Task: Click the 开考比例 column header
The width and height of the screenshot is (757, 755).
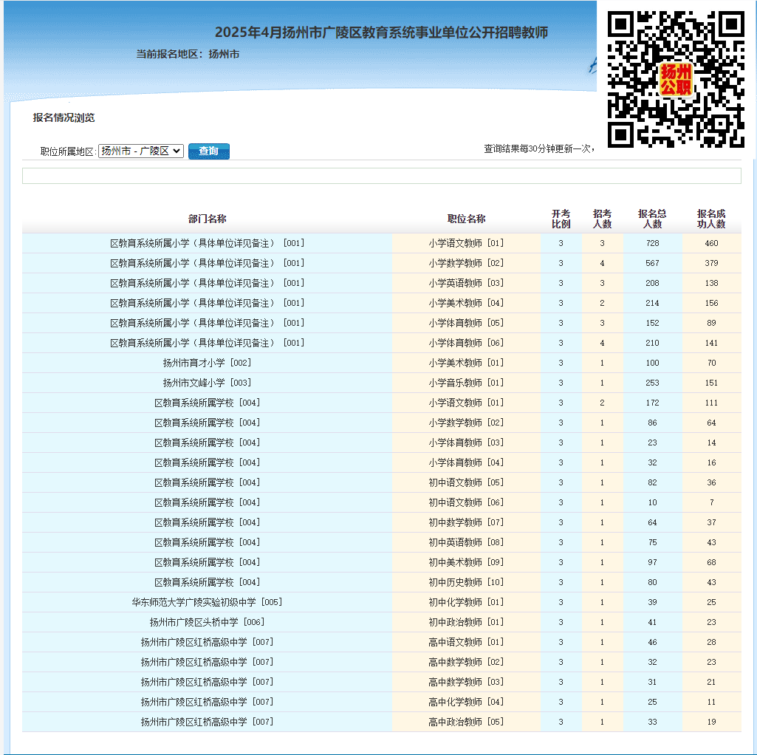Action: click(x=561, y=219)
